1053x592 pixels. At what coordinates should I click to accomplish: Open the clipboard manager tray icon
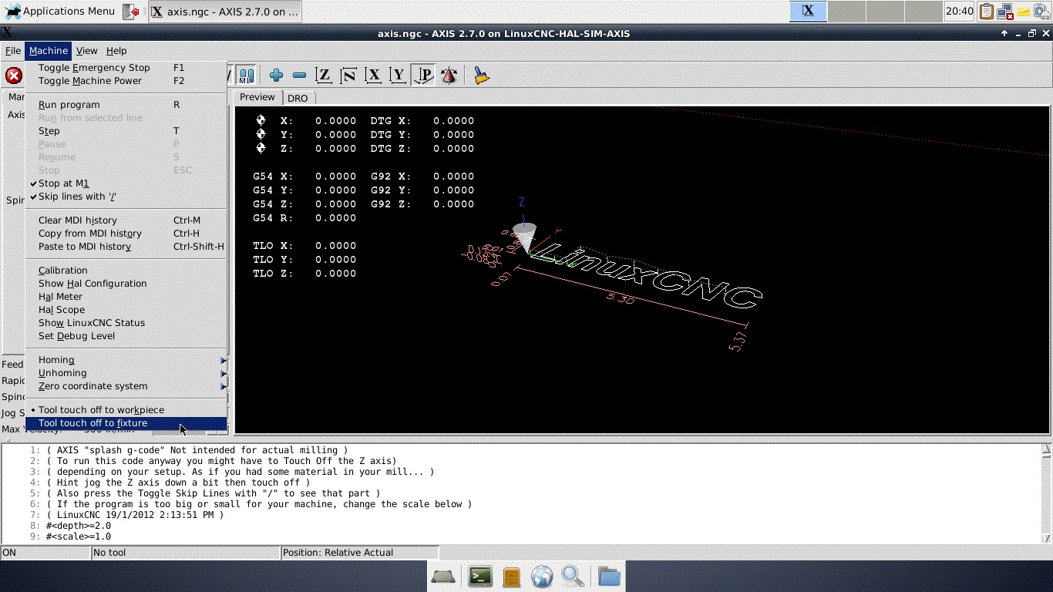tap(987, 12)
